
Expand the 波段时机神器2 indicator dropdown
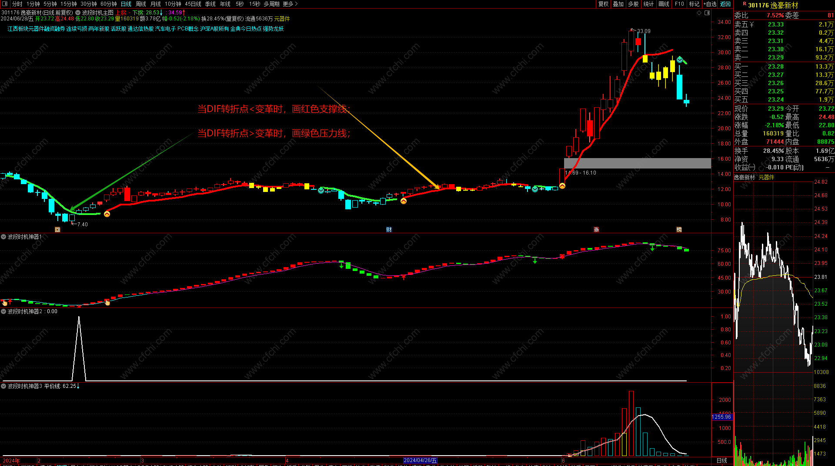click(x=4, y=311)
